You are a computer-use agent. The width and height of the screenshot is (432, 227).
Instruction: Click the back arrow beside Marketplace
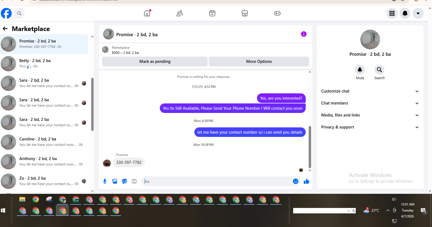pyautogui.click(x=5, y=29)
